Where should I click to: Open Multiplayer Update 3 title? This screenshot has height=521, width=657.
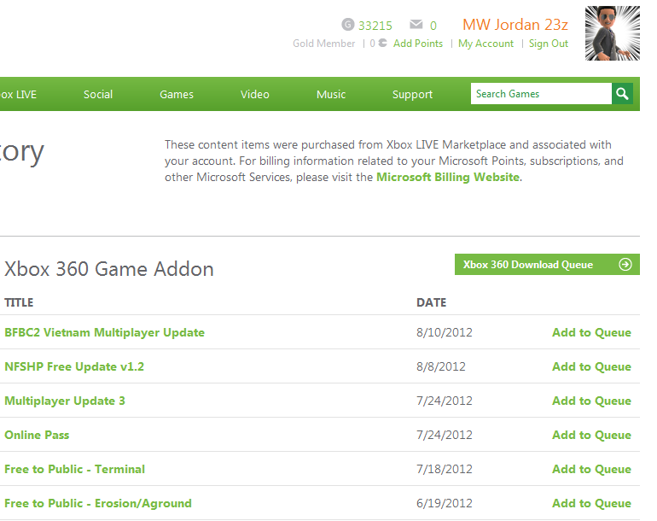[x=65, y=401]
